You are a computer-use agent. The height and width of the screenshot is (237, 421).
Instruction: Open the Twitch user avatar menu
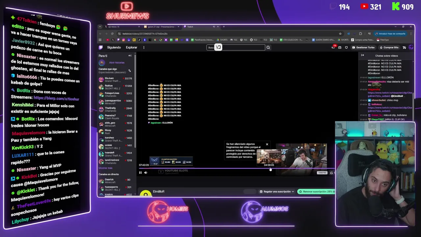pyautogui.click(x=411, y=47)
